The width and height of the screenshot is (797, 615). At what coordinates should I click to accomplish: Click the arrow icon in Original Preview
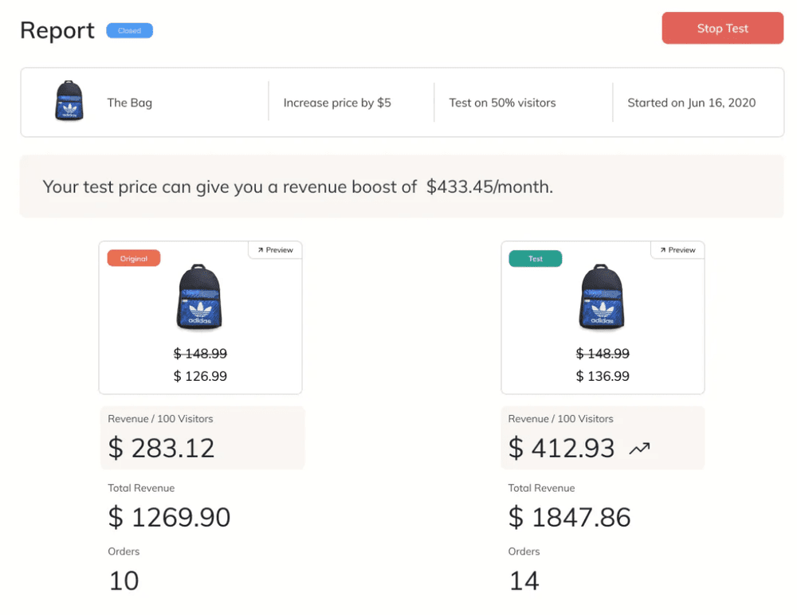pyautogui.click(x=261, y=250)
